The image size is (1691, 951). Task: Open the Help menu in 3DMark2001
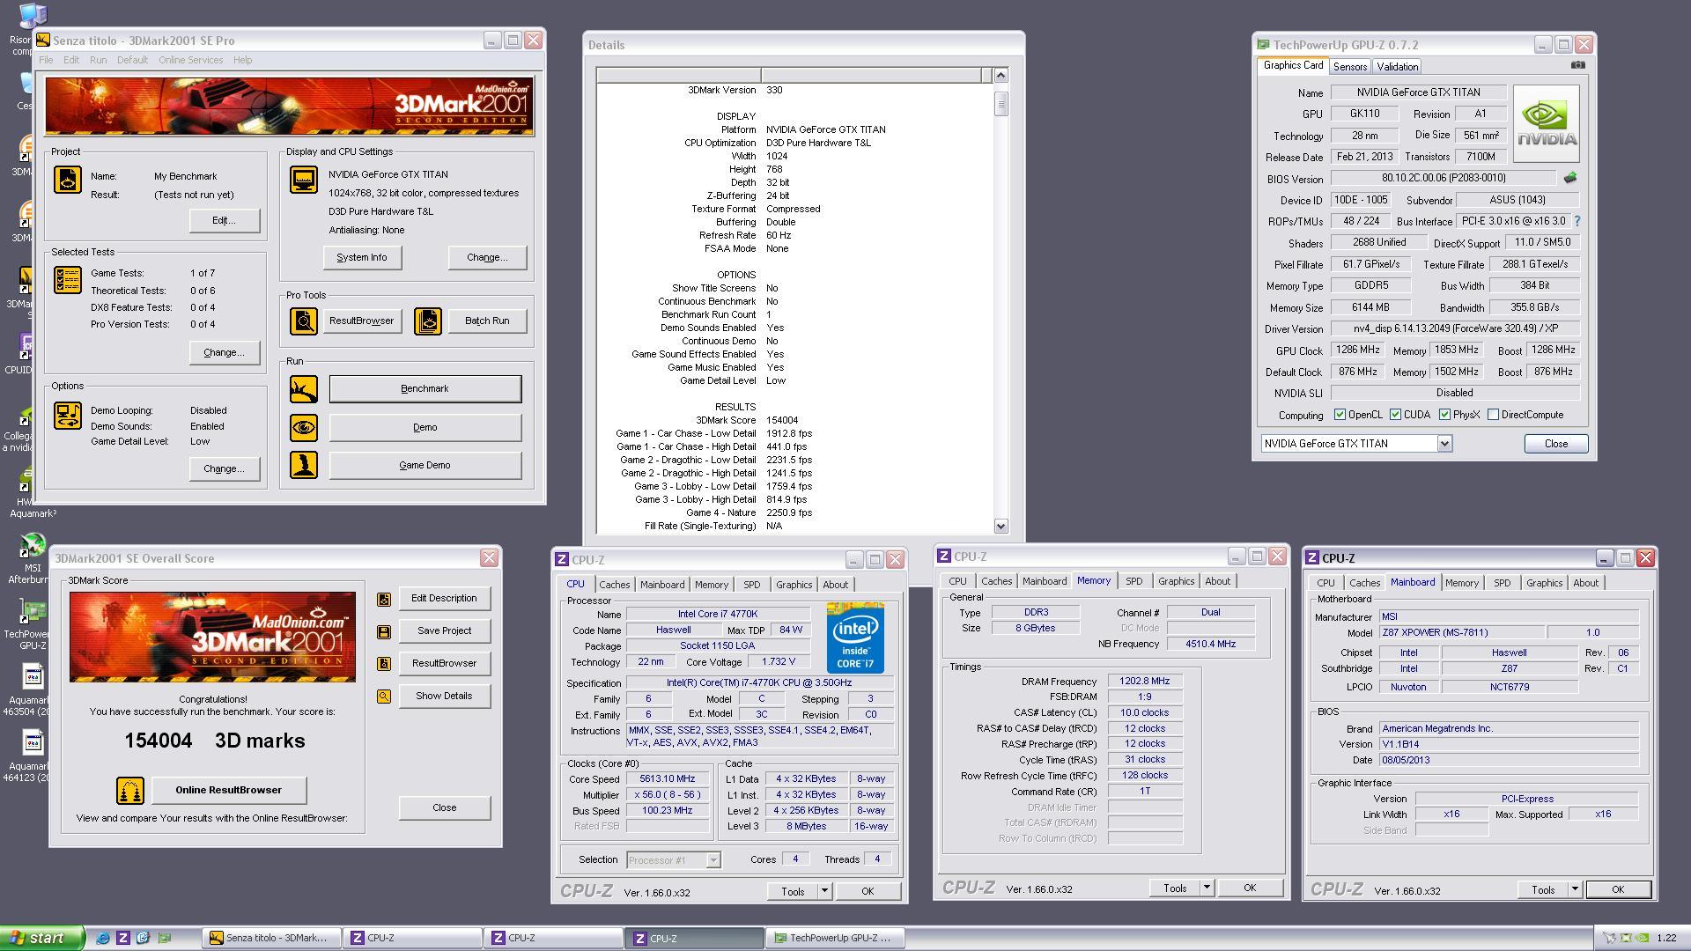coord(242,60)
